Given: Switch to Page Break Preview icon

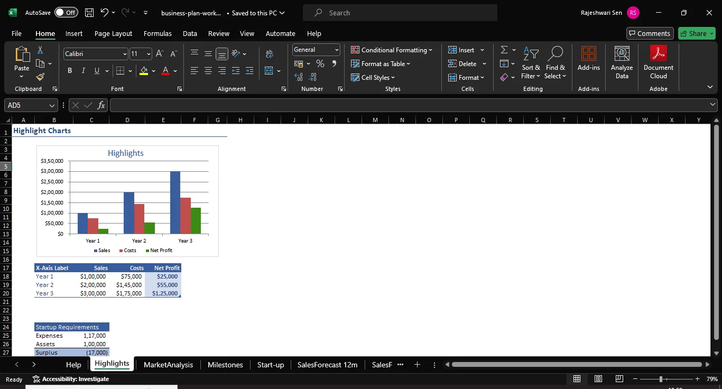Looking at the screenshot, I should [619, 379].
